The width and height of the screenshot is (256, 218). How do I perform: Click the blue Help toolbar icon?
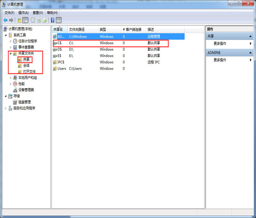coord(53,20)
